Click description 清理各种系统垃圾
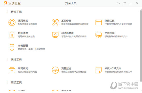This screenshot has width=142, height=93. (x=26, y=36)
